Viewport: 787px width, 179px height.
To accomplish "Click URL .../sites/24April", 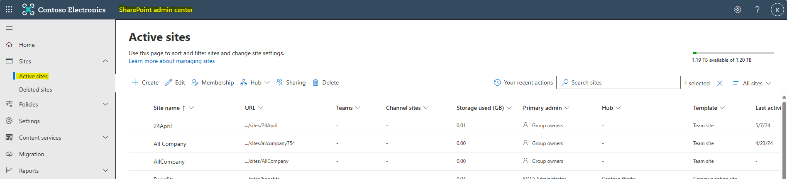I will tap(261, 126).
